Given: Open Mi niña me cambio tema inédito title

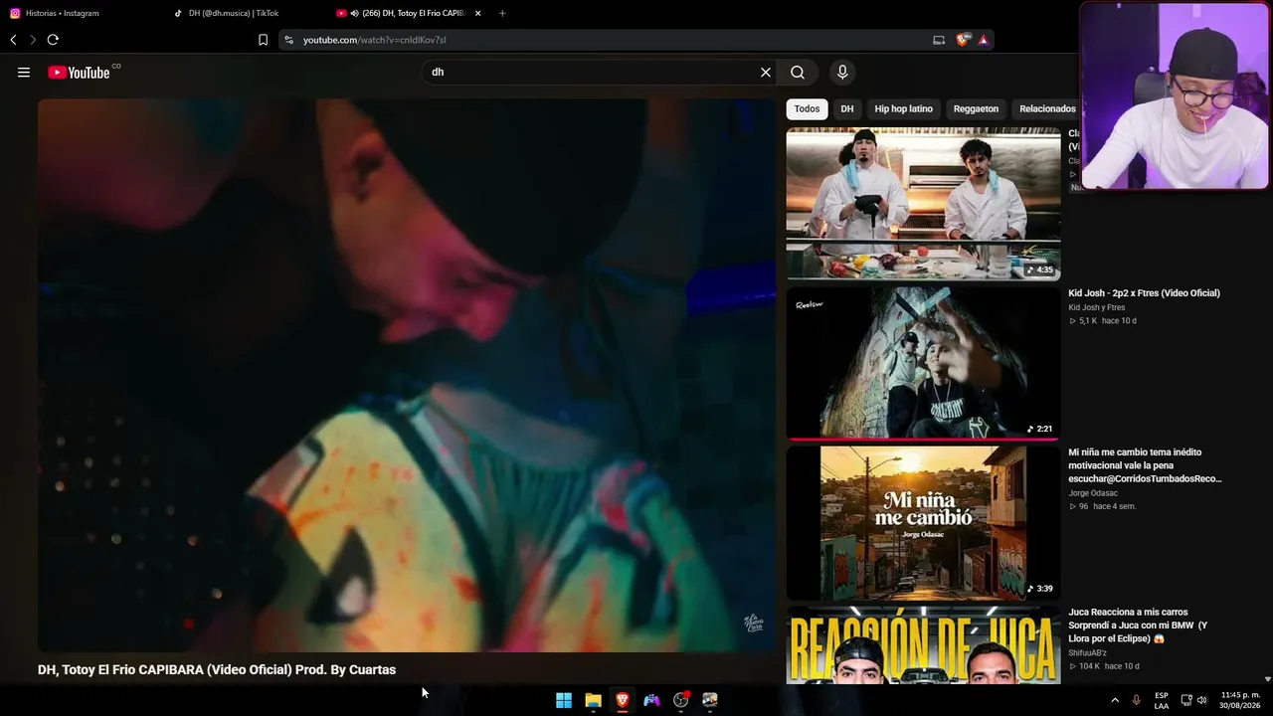Looking at the screenshot, I should coord(1145,465).
